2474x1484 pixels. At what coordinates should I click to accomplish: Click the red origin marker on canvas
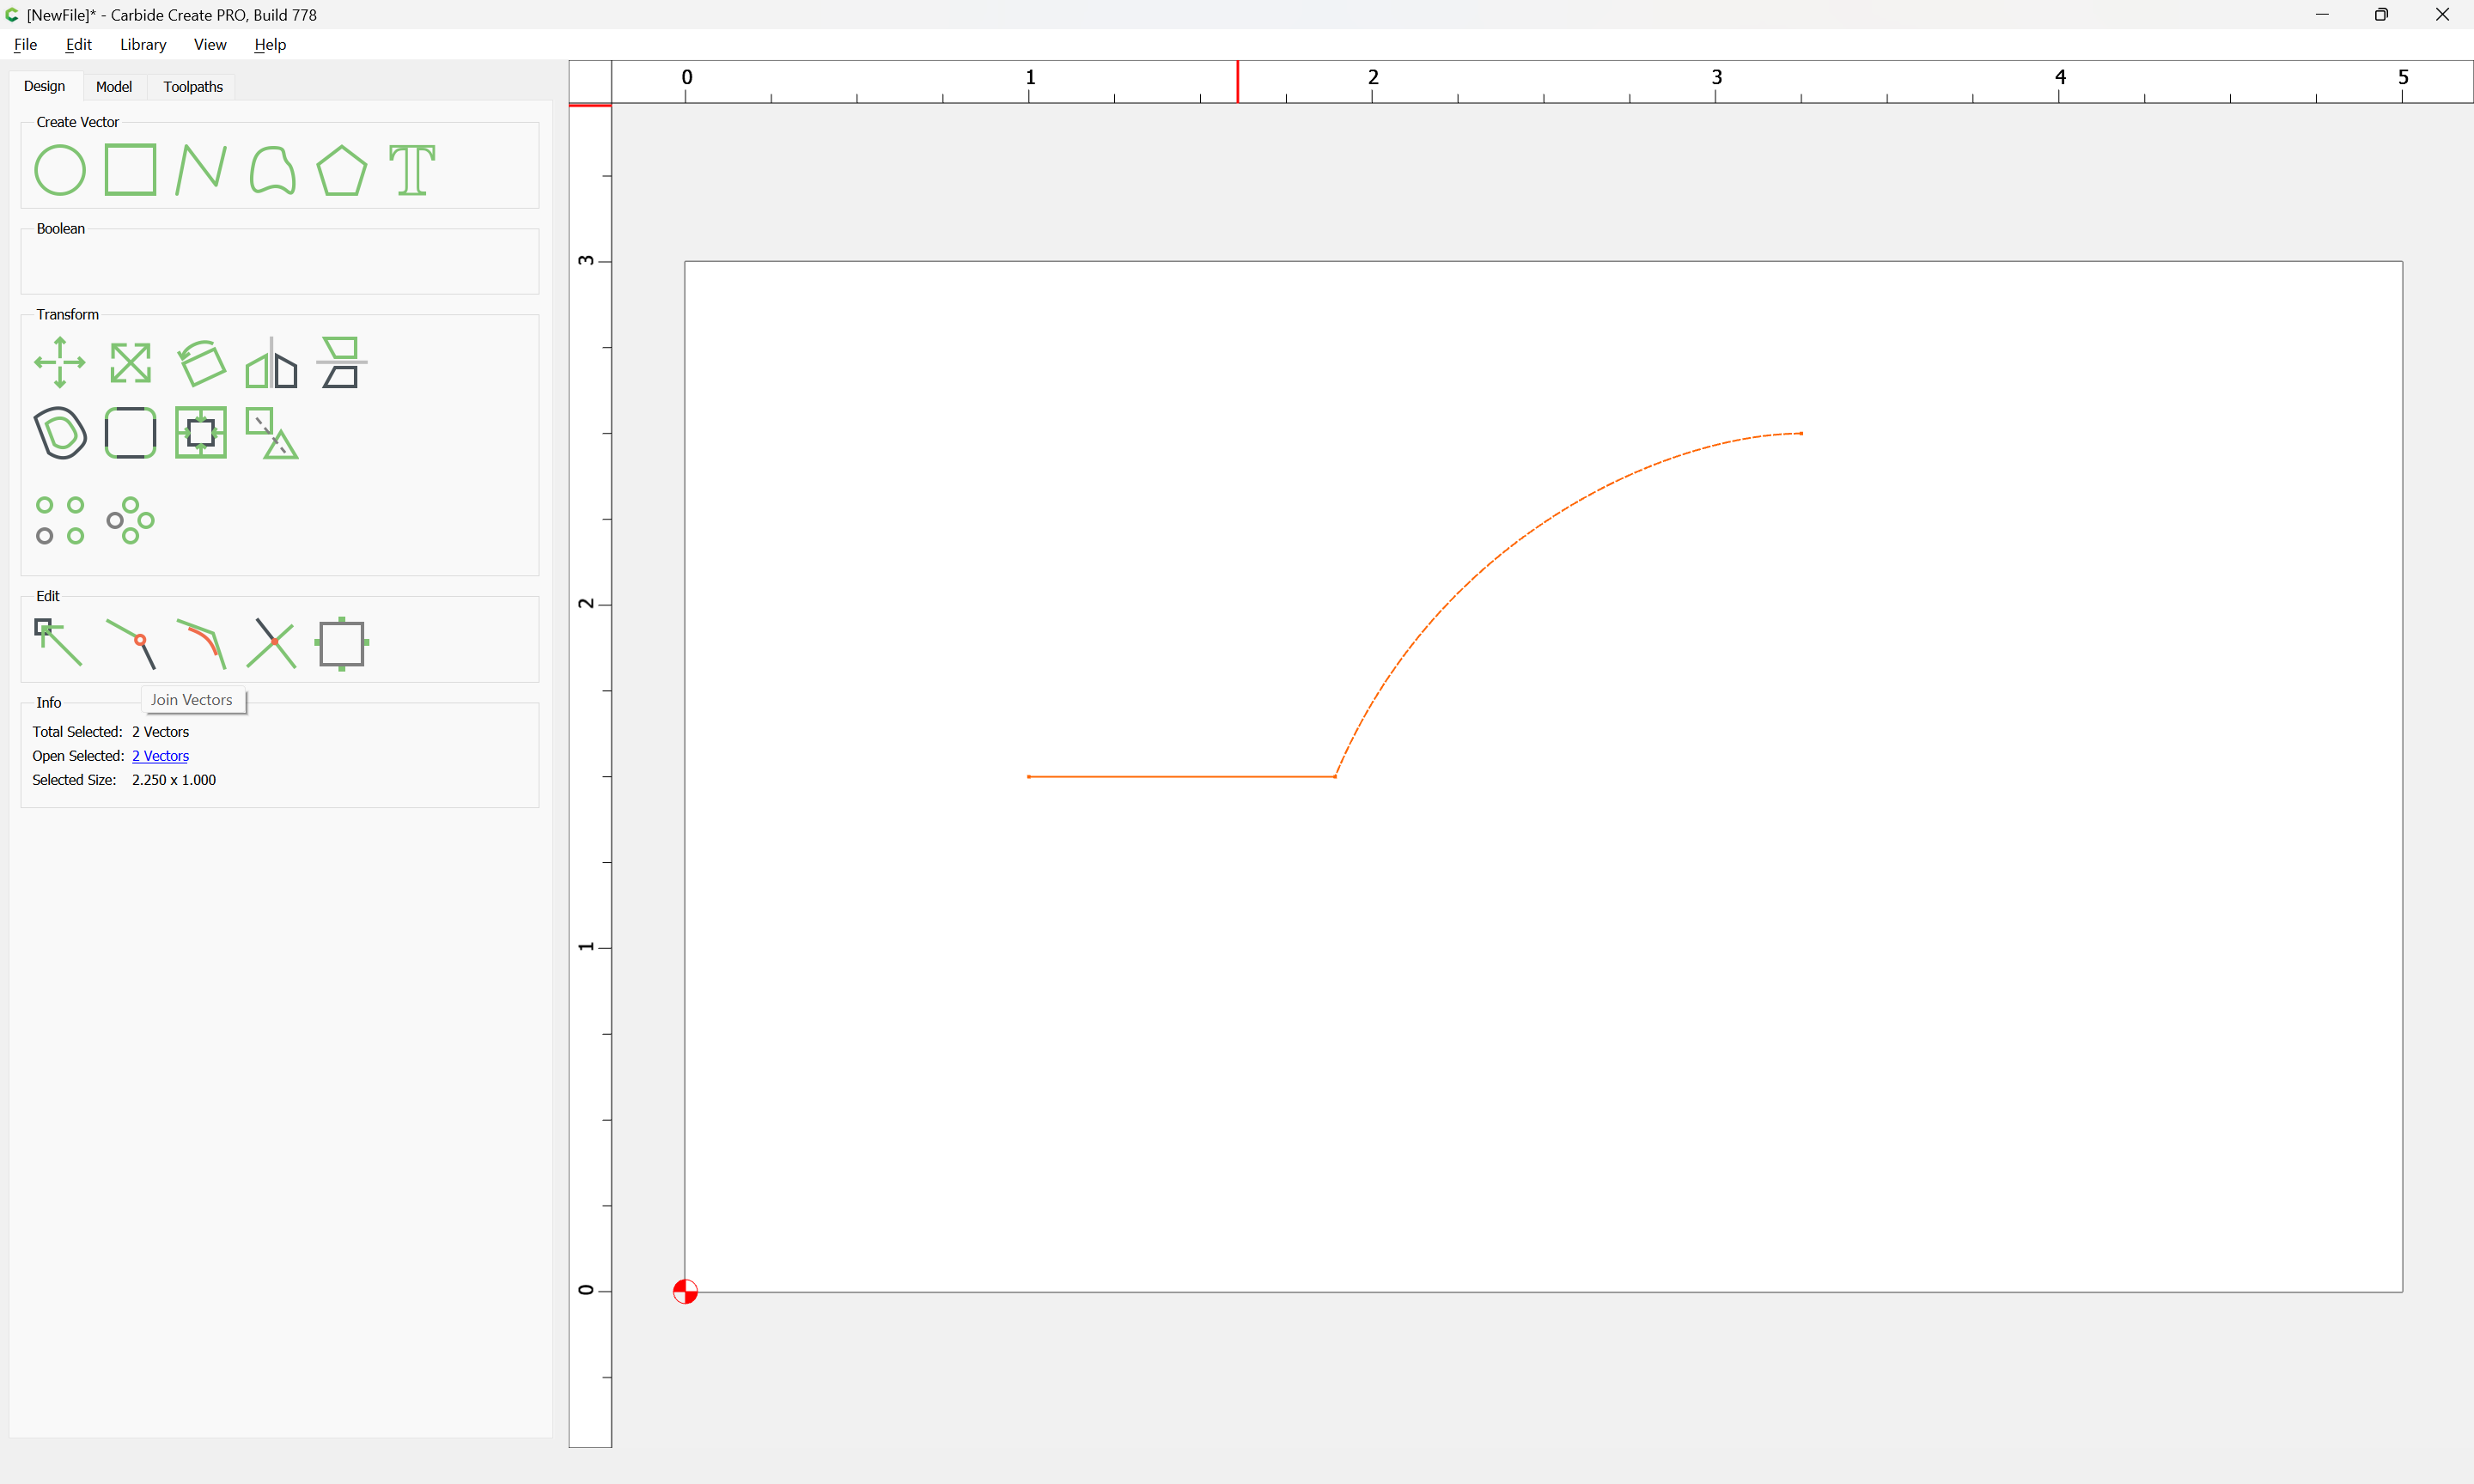685,1292
